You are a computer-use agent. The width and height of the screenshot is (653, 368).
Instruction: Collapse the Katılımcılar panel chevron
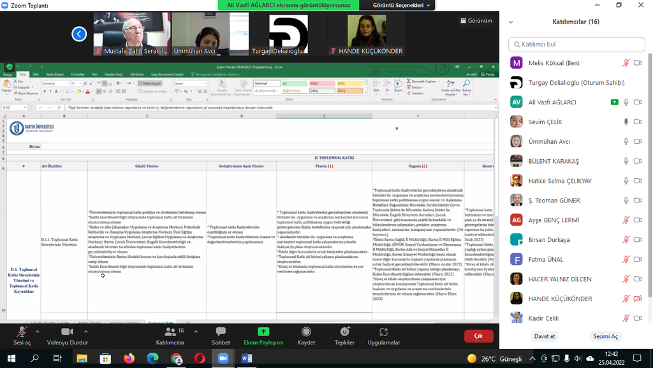(x=511, y=22)
